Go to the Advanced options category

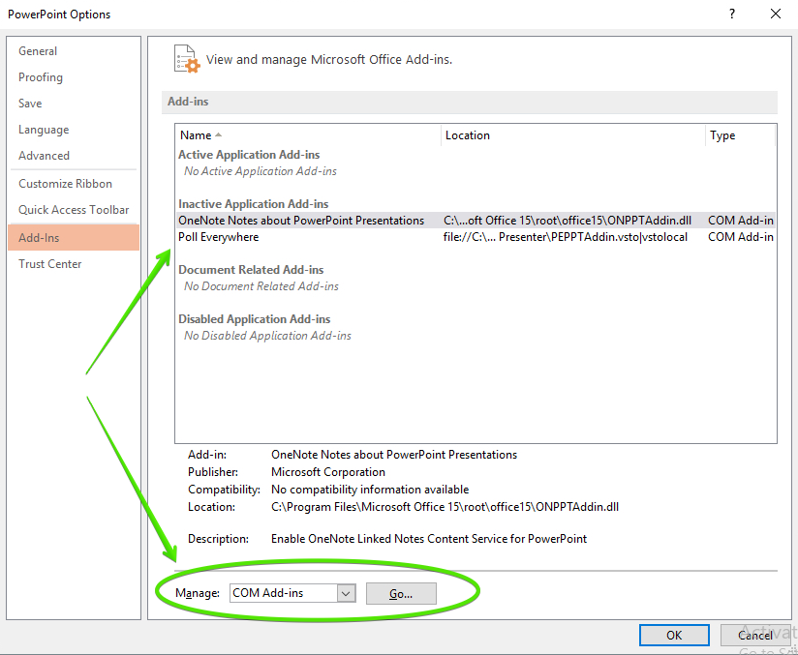coord(44,156)
